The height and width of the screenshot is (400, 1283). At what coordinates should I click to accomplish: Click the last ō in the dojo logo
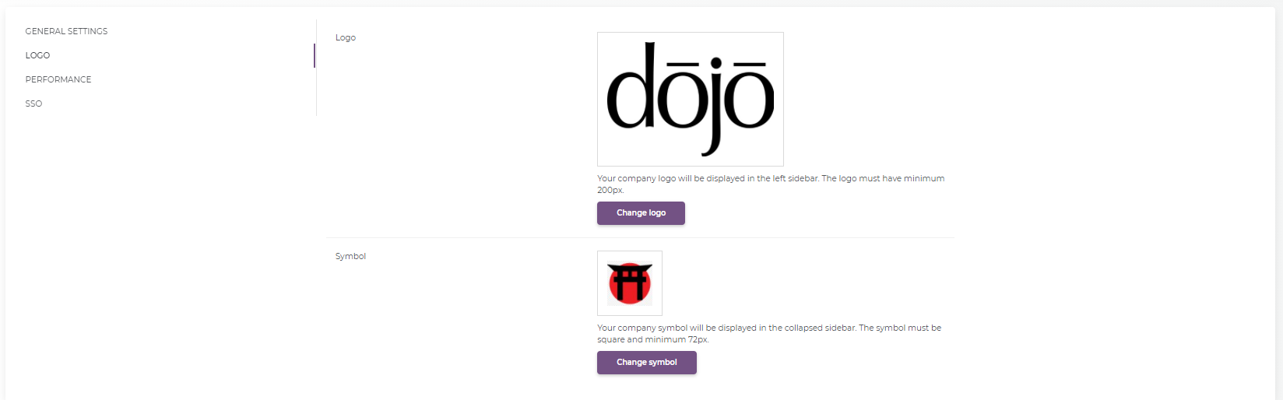tap(749, 96)
